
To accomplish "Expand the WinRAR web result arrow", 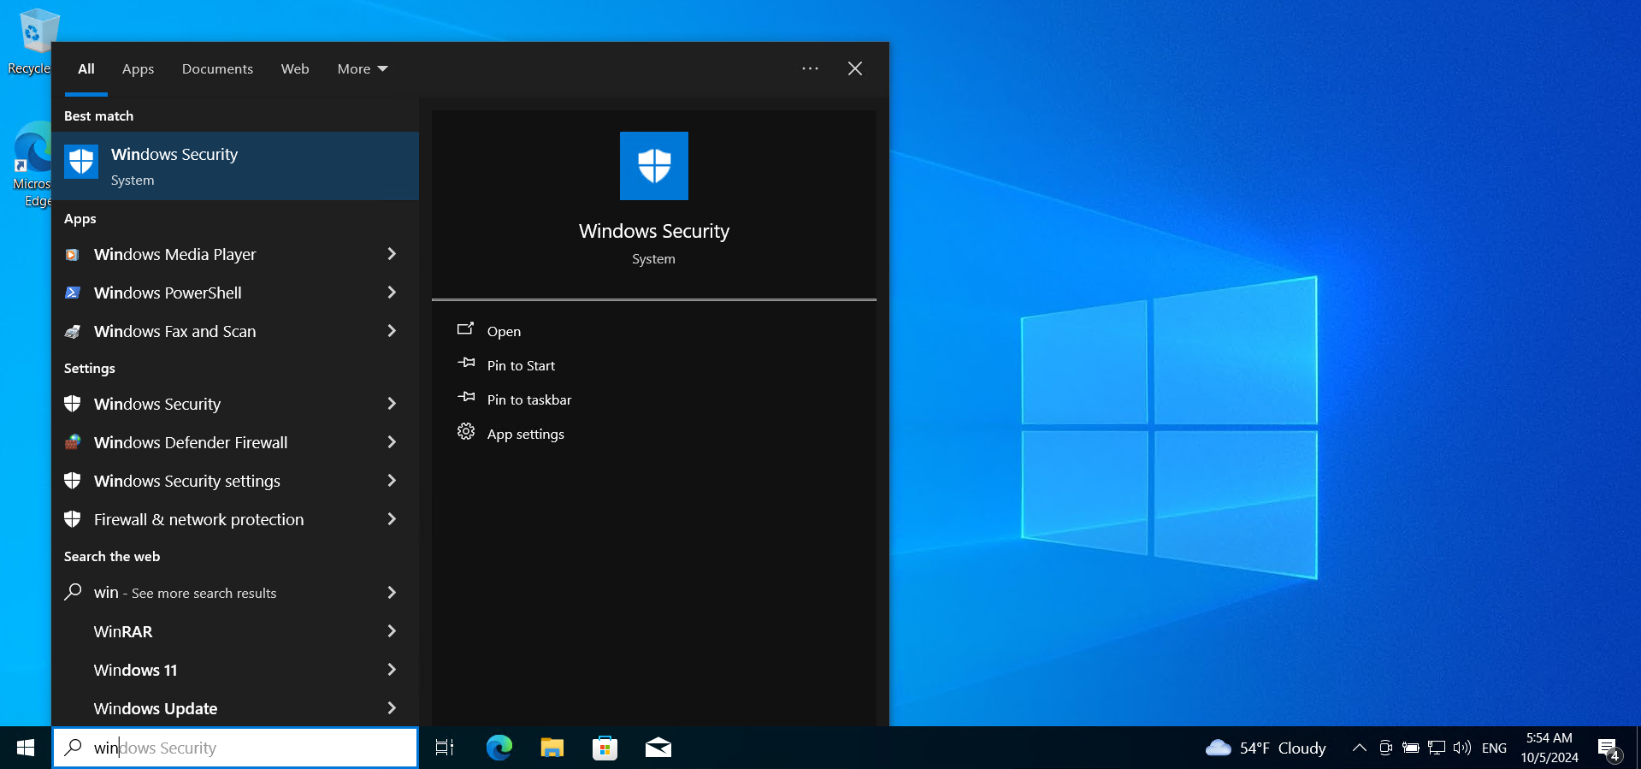I will point(392,631).
